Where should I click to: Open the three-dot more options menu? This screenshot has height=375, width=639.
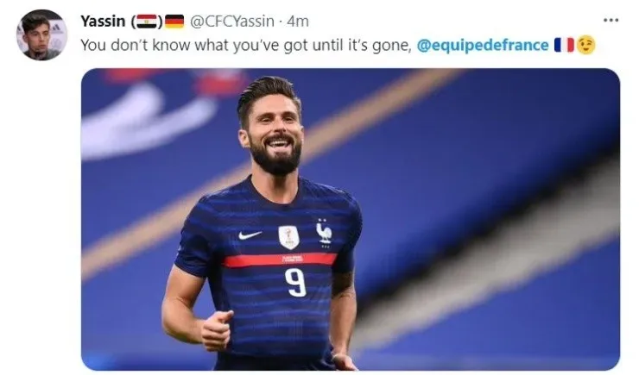pos(611,21)
